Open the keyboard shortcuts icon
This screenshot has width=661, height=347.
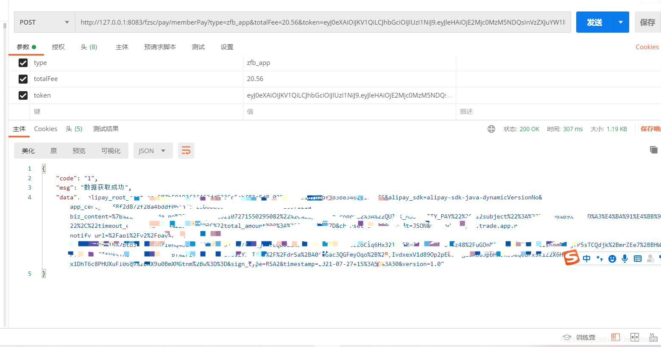(x=653, y=337)
